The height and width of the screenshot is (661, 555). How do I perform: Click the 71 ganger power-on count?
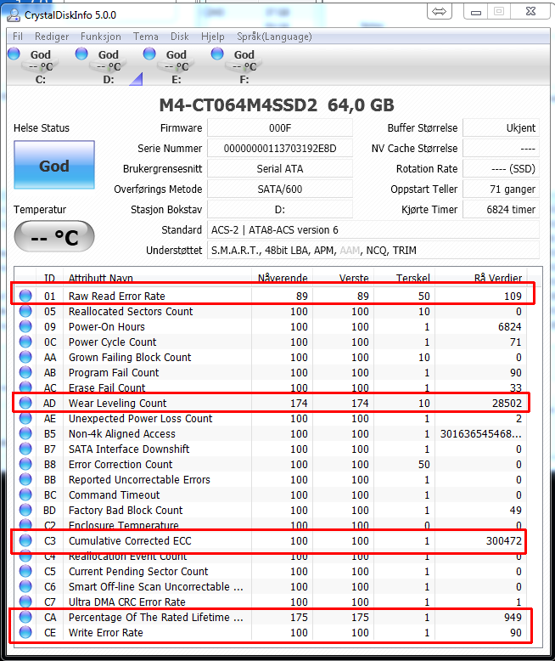click(x=501, y=189)
